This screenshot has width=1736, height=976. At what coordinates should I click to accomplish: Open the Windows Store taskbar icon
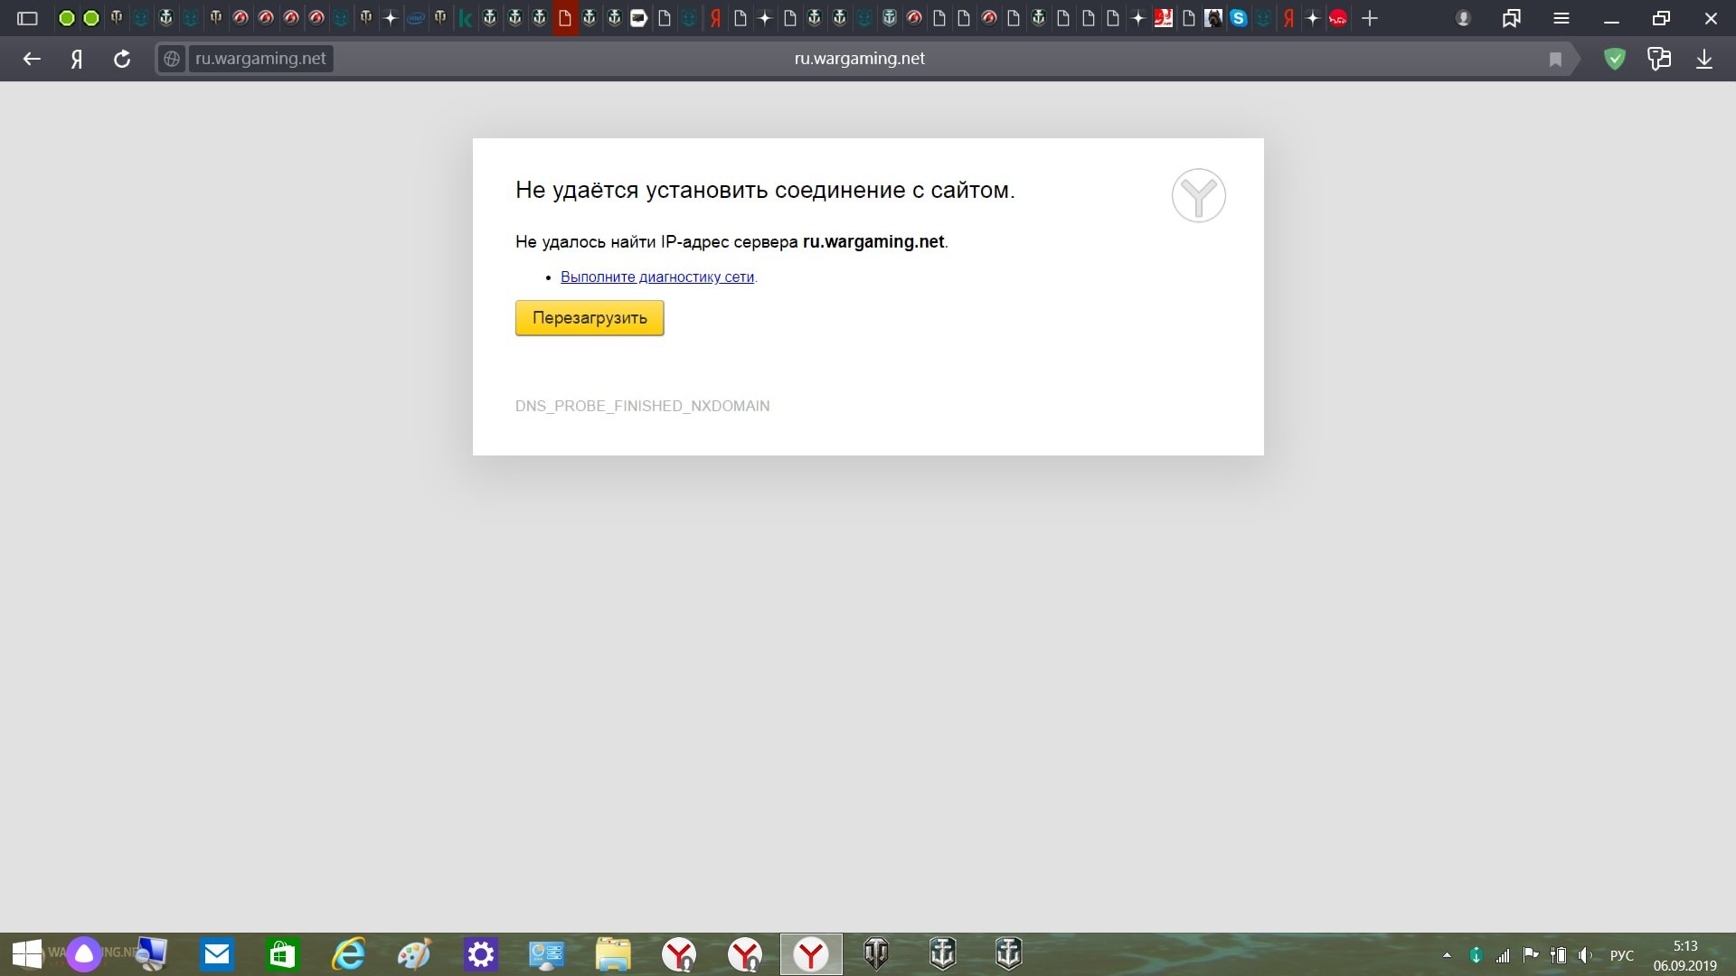click(x=283, y=954)
